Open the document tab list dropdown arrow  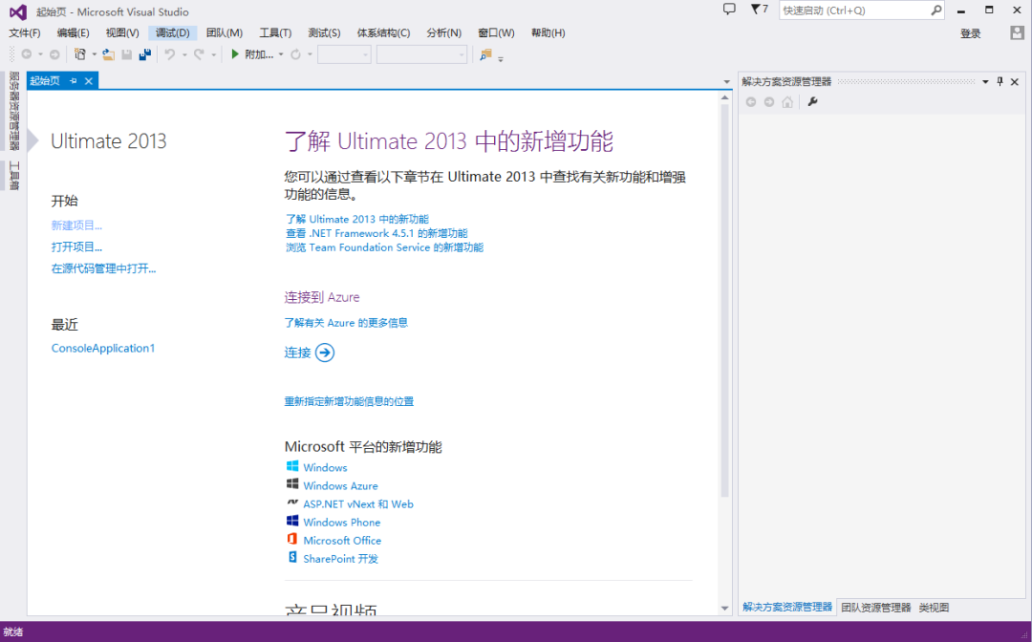coord(726,82)
